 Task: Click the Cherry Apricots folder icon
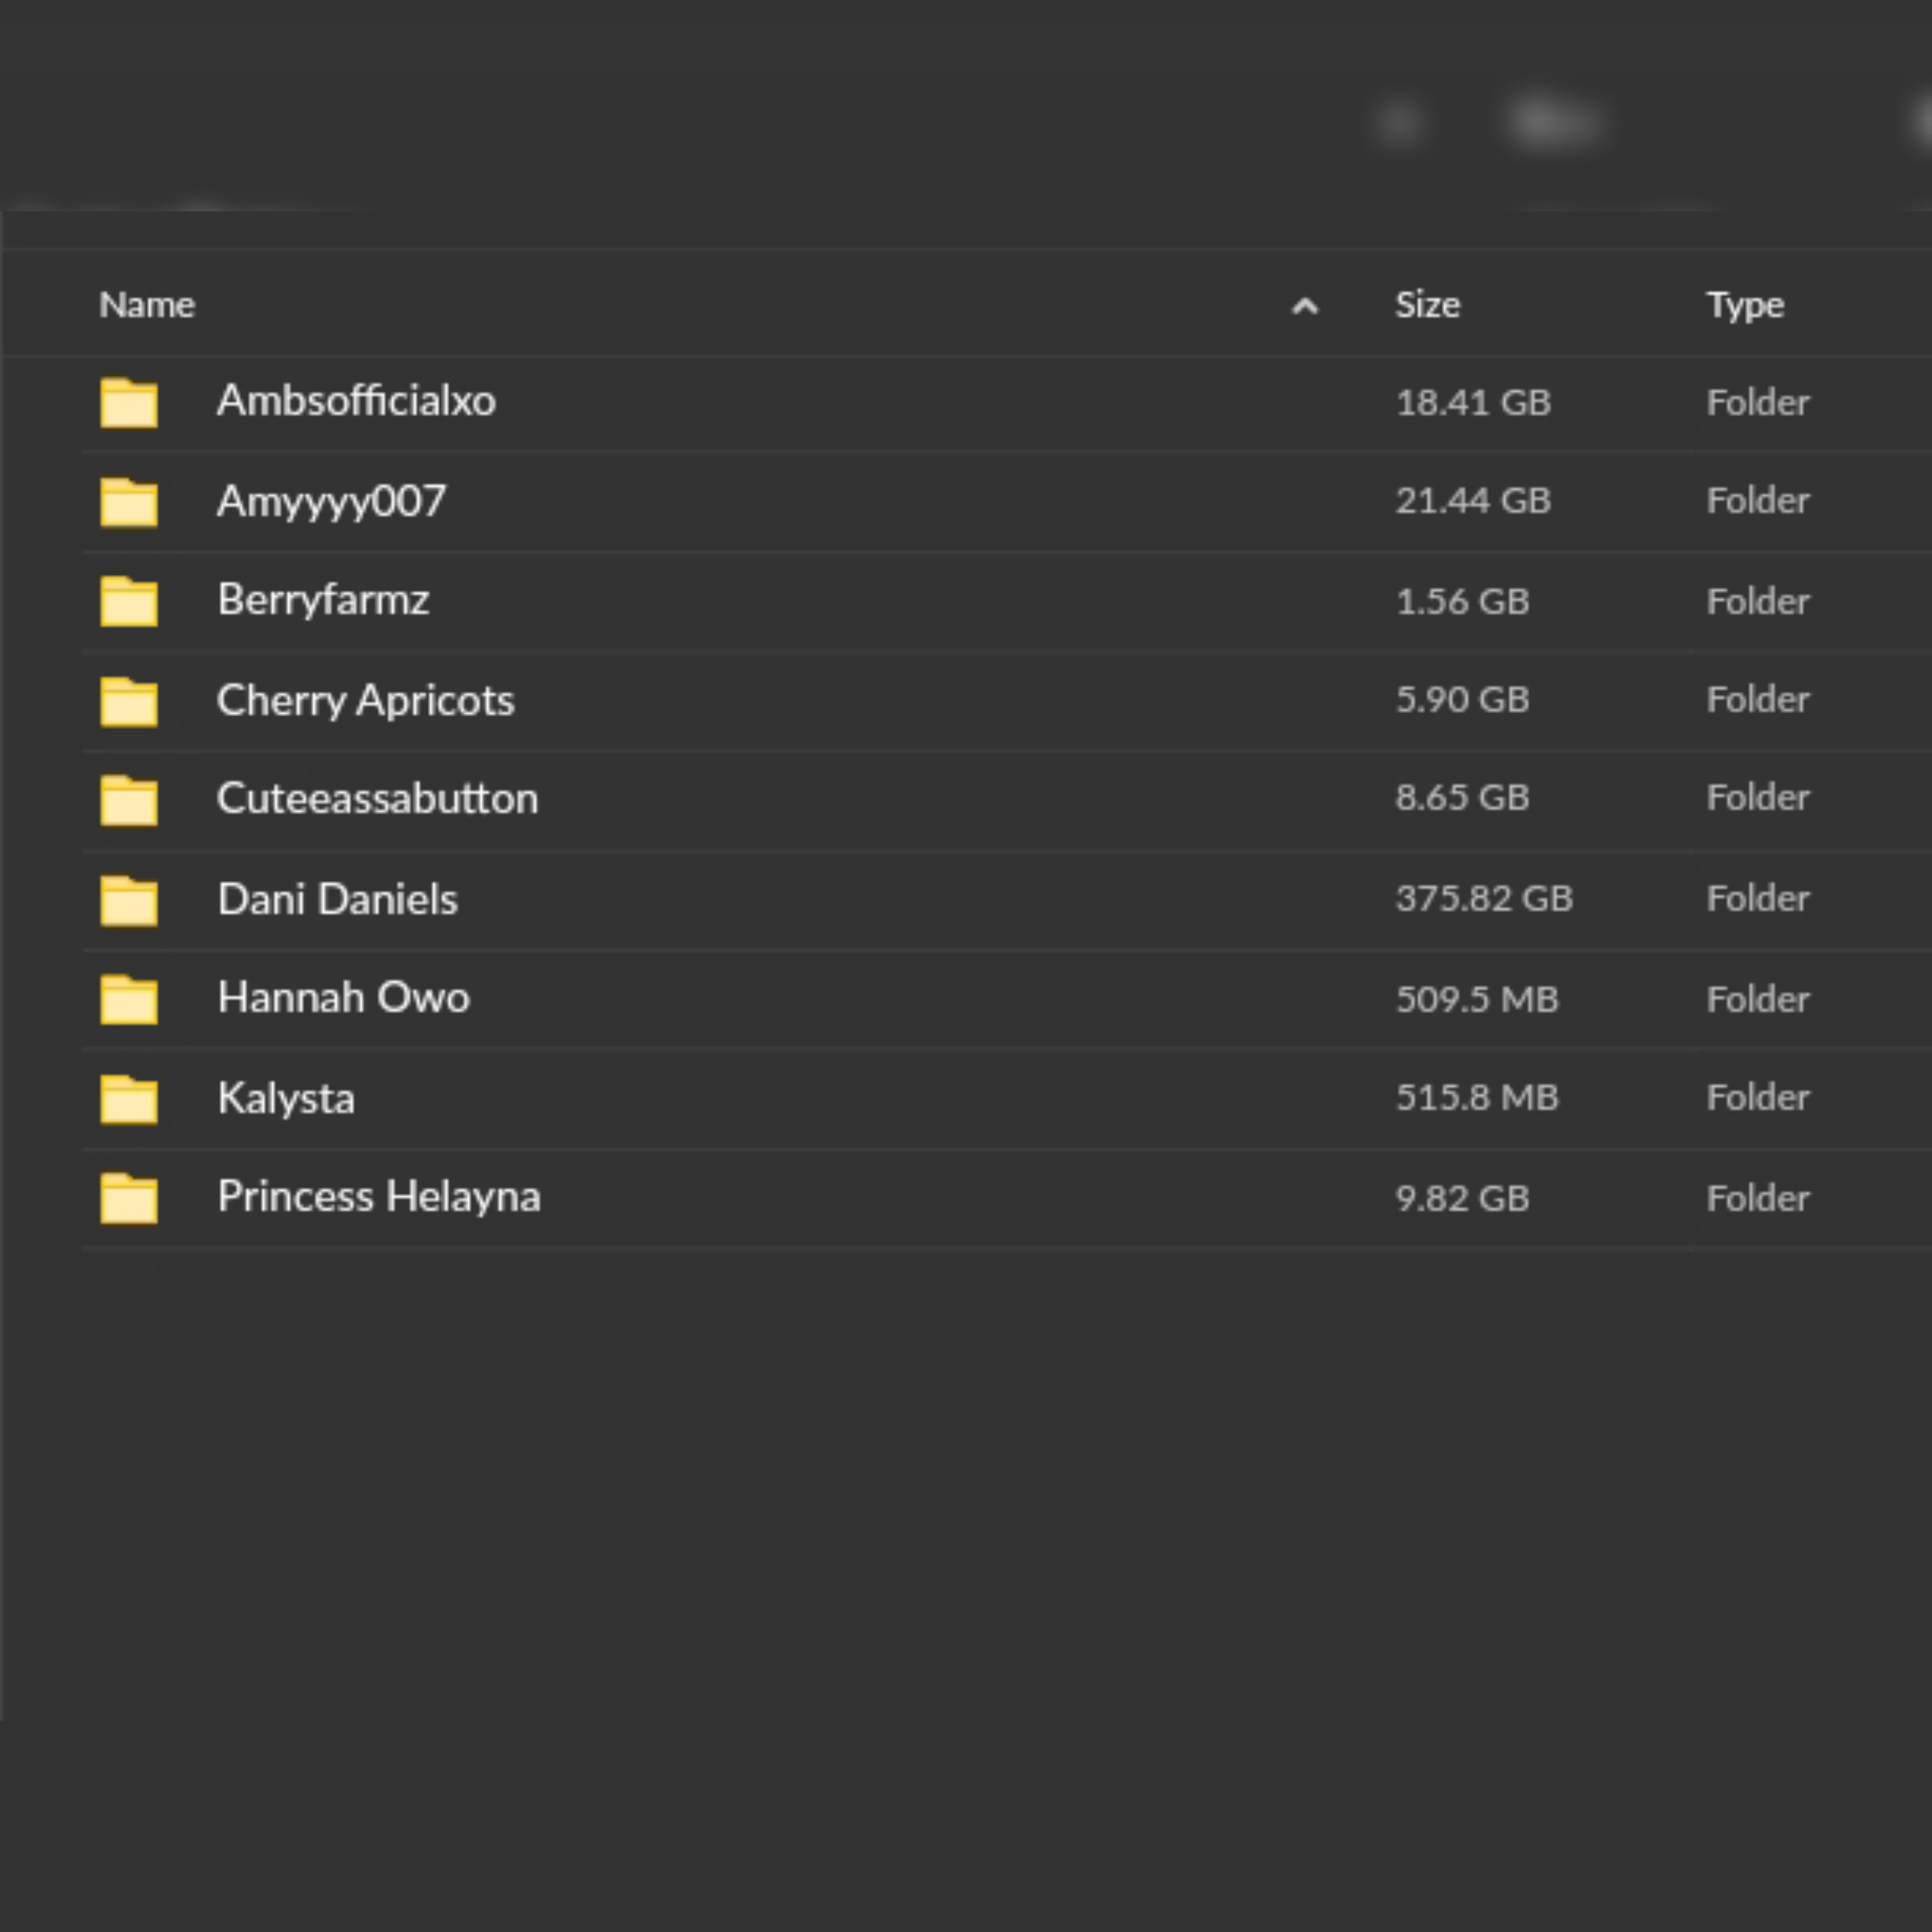pyautogui.click(x=129, y=701)
